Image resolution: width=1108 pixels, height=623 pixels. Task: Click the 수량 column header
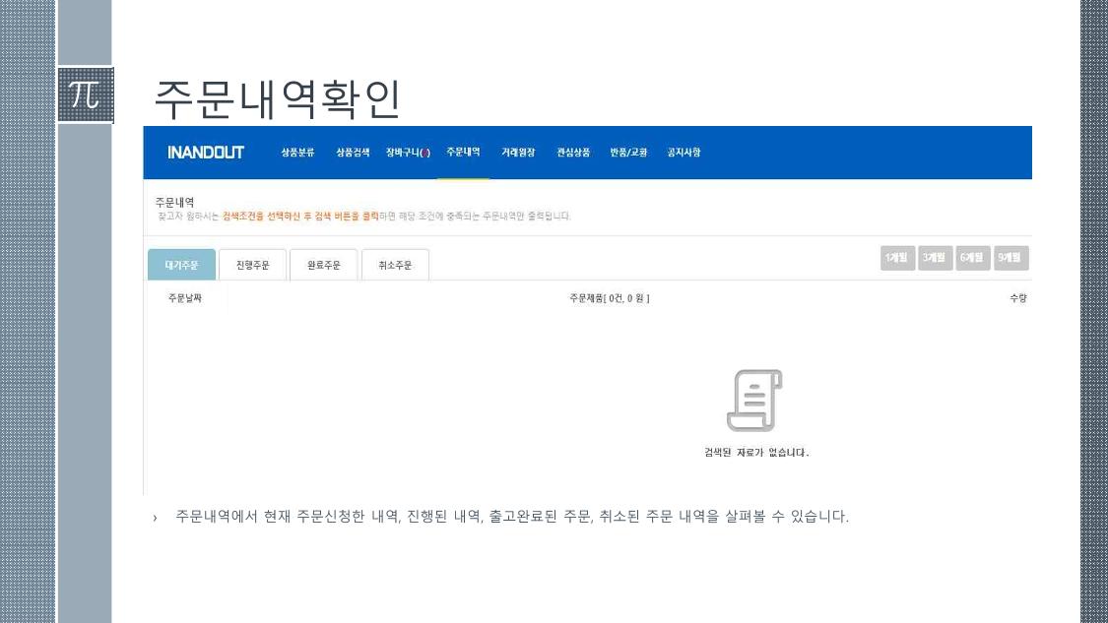[1018, 298]
